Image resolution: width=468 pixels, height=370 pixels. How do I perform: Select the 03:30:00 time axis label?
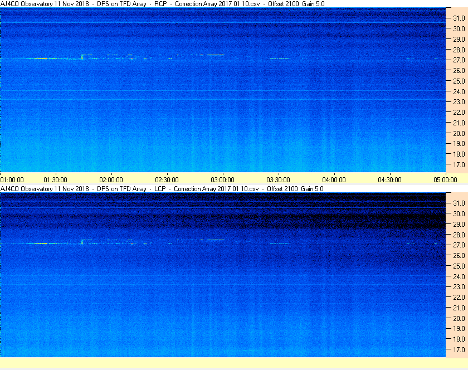tap(278, 180)
